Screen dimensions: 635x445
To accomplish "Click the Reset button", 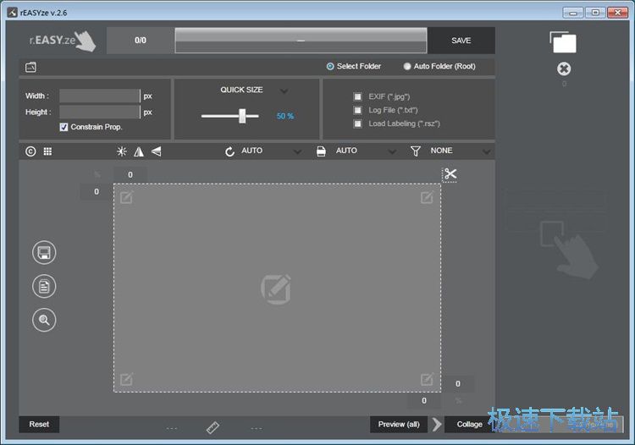I will coord(39,425).
